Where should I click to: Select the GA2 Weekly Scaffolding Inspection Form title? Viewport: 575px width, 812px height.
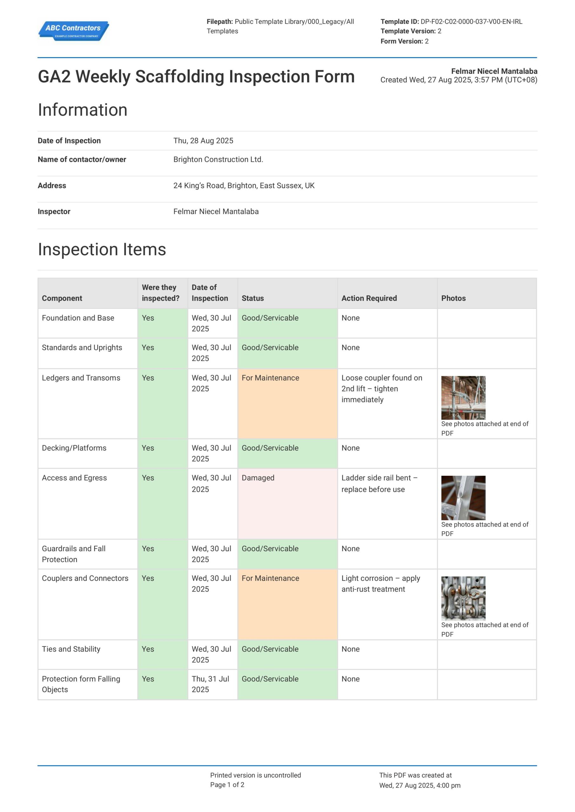click(x=196, y=76)
